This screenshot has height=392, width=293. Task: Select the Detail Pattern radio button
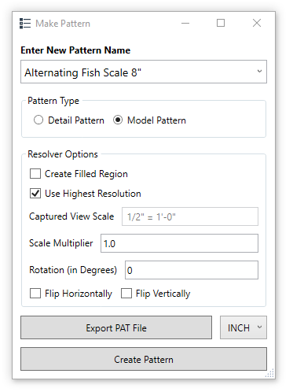tap(38, 120)
